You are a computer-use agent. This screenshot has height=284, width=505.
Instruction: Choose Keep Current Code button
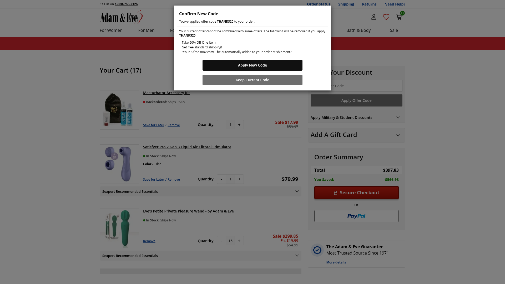pos(252,80)
